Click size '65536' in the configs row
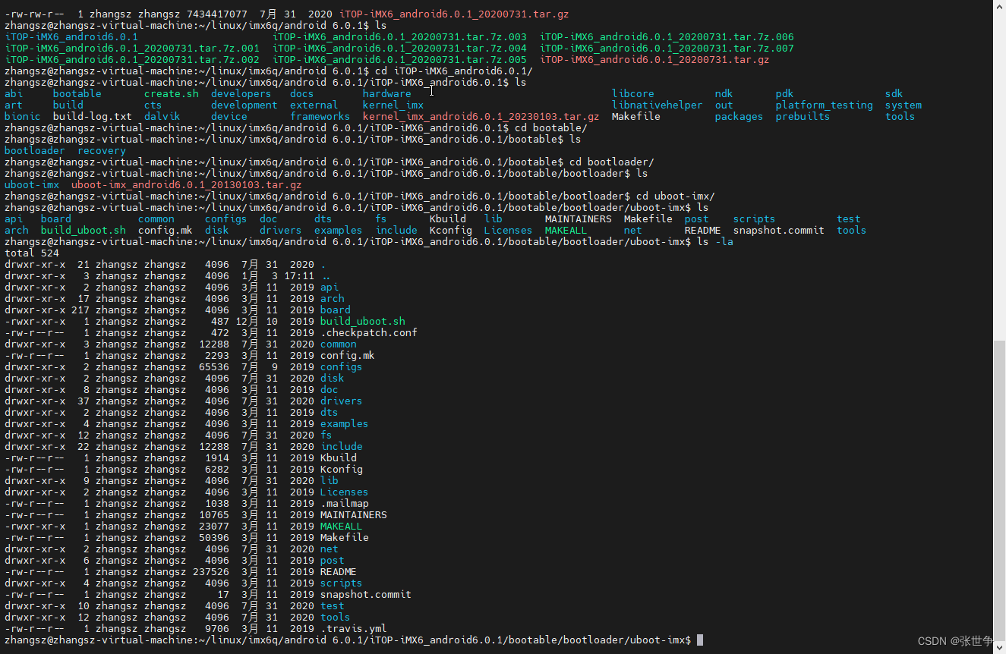 [x=214, y=367]
